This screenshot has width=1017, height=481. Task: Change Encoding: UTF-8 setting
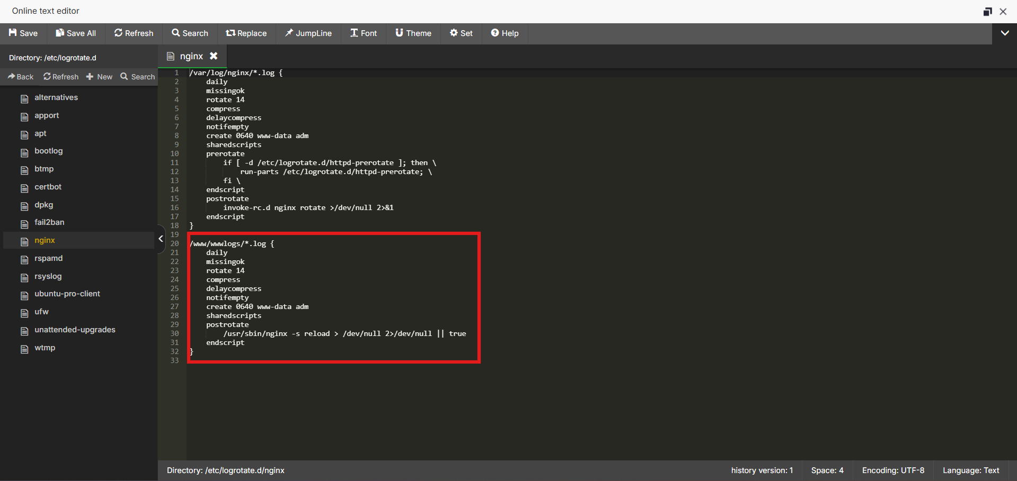(x=893, y=470)
